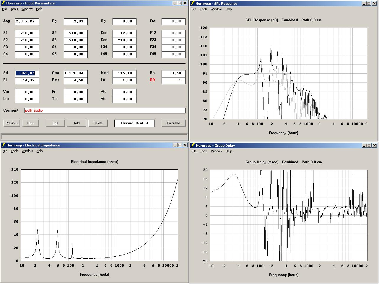Screen dimensions: 379x284
Task: Select the Lrc input field
Action: coord(27,99)
